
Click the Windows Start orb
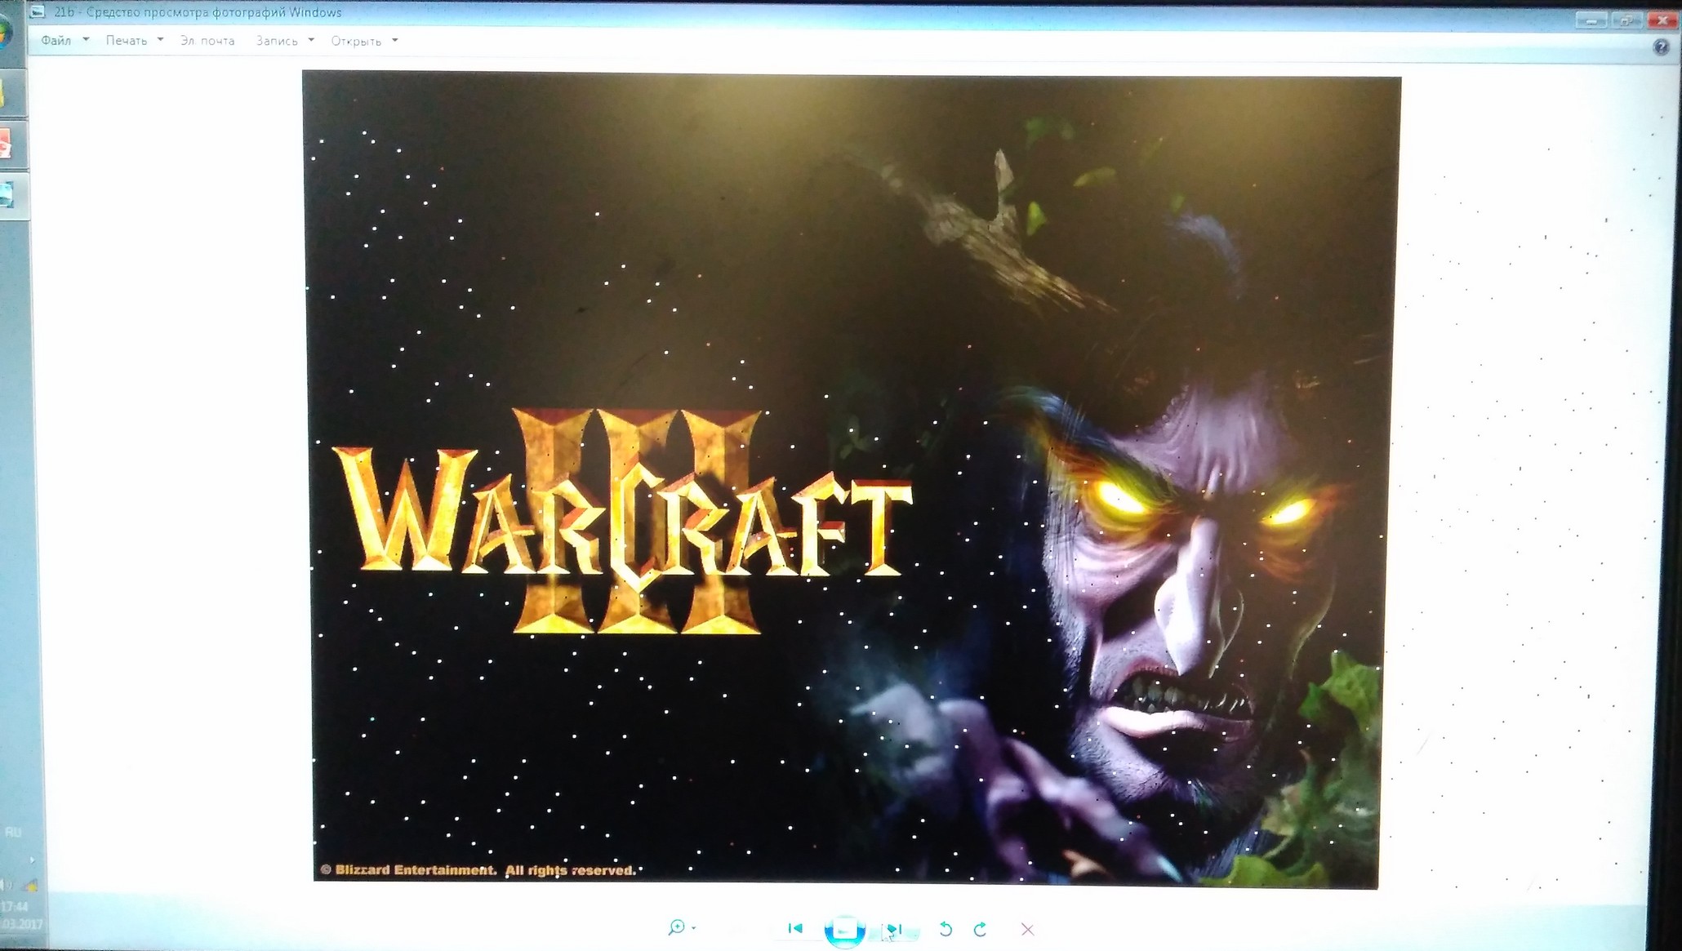(5, 34)
